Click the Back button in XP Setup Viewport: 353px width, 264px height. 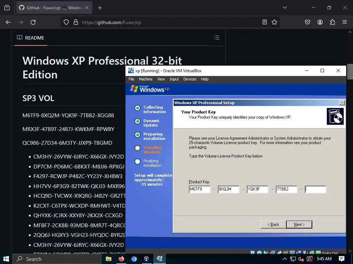[x=273, y=224]
